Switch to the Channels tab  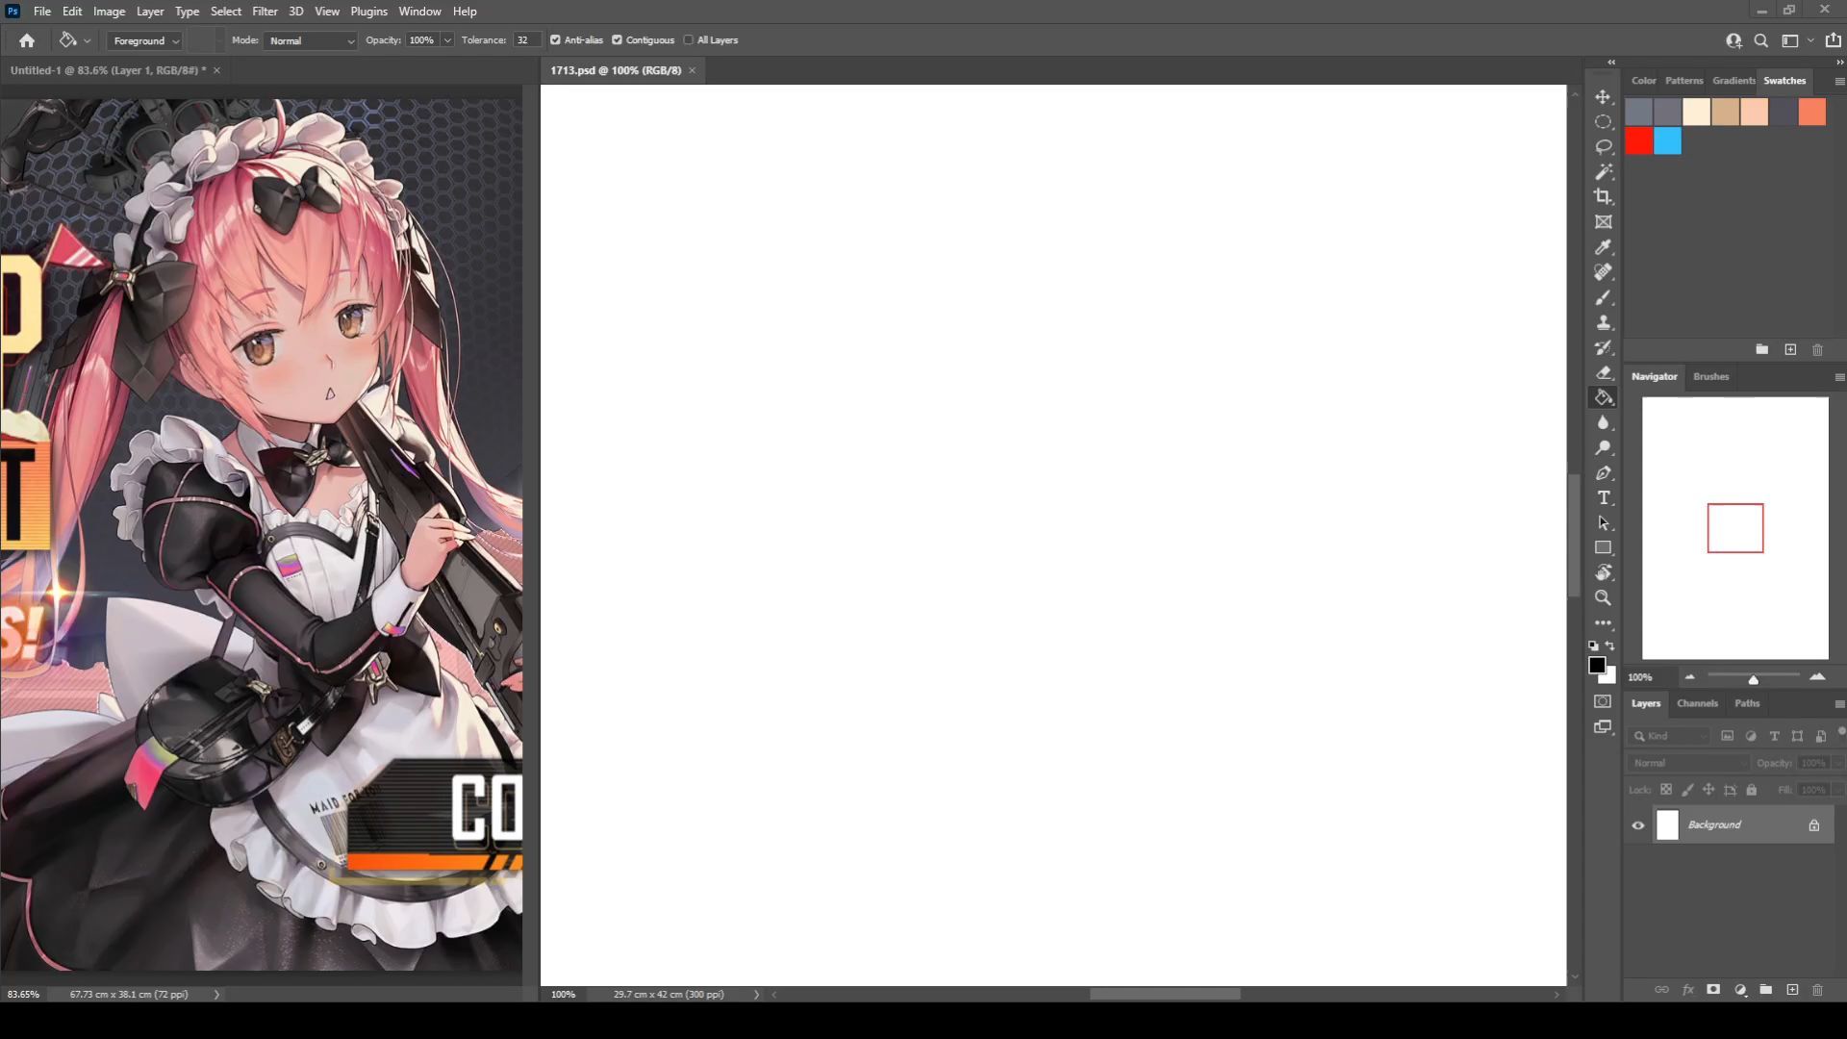pos(1696,703)
